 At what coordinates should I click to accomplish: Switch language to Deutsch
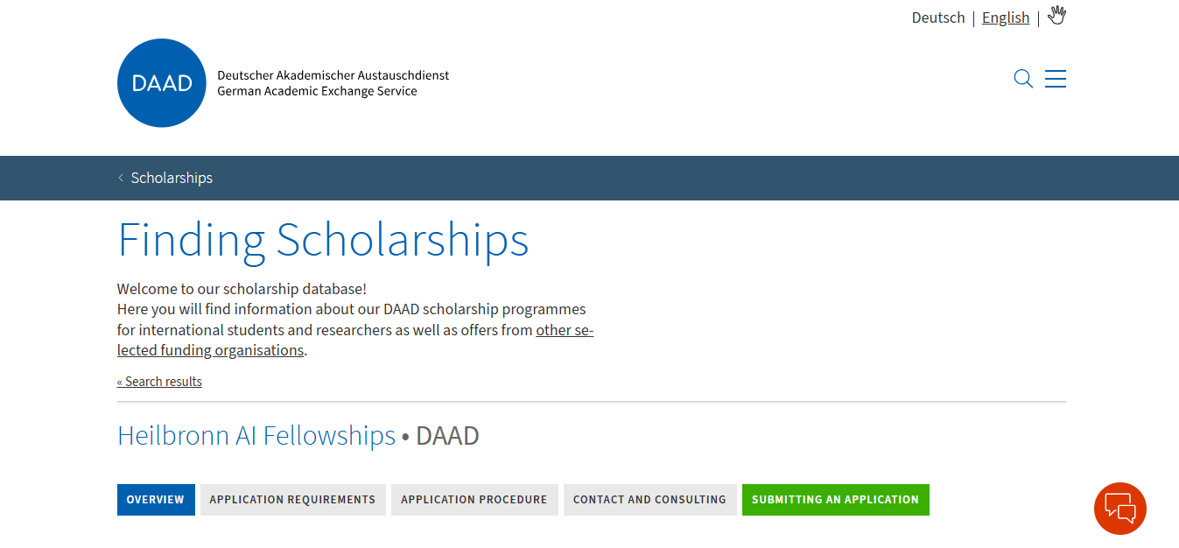[938, 18]
